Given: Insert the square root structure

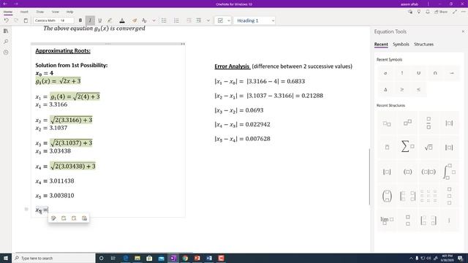Looking at the screenshot, I should point(429,147).
